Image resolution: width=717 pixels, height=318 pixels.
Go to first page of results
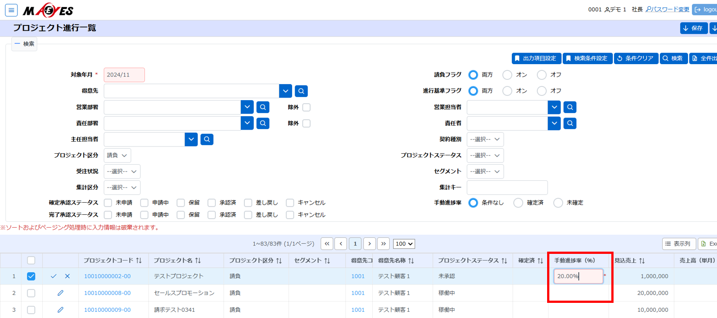327,244
